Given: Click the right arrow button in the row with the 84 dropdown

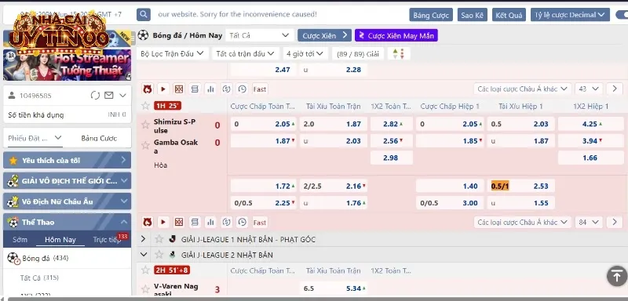Looking at the screenshot, I should [x=615, y=223].
